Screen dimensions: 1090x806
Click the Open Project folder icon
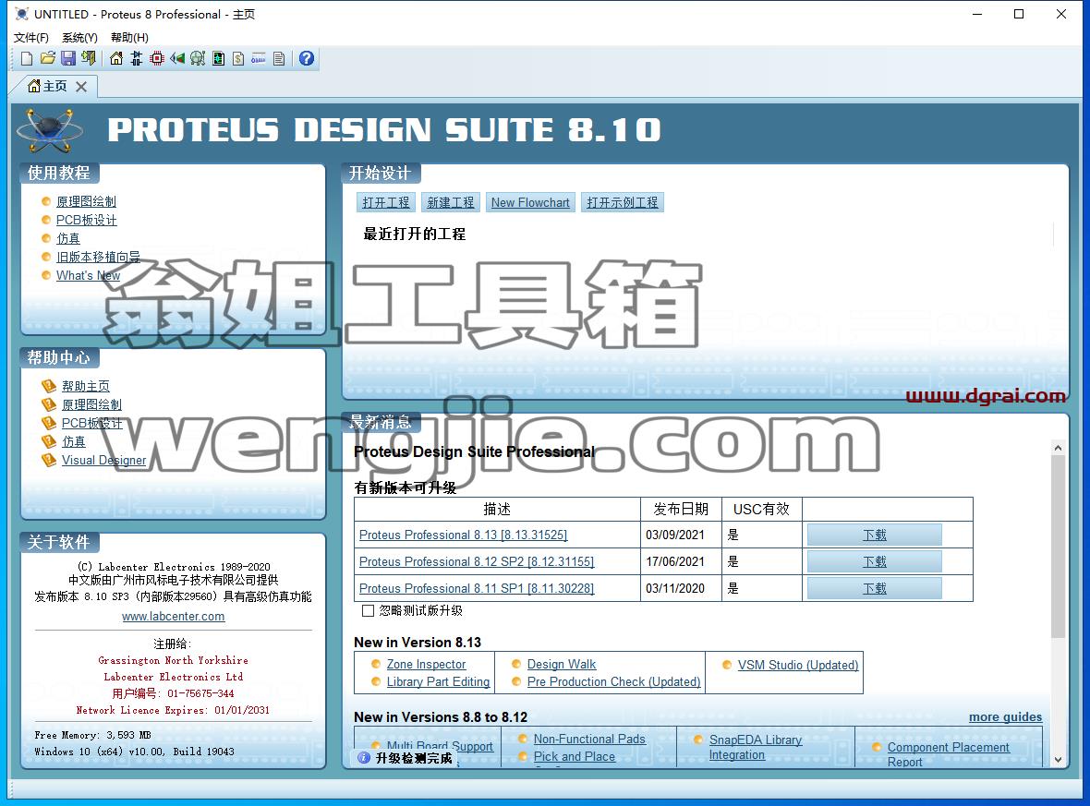[x=47, y=58]
